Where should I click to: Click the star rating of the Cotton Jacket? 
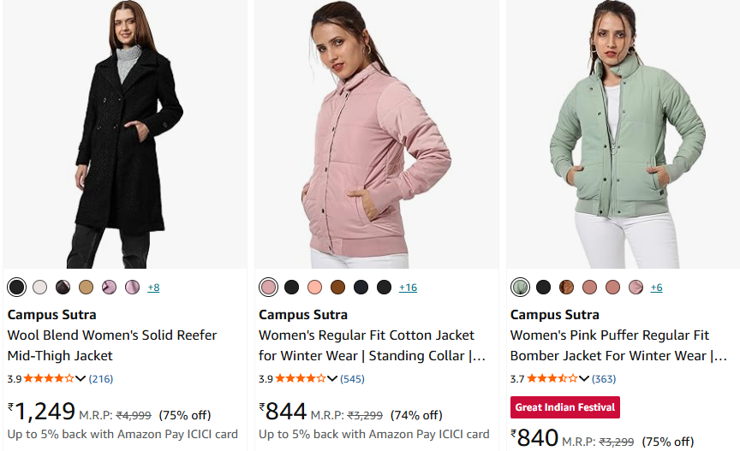(300, 378)
